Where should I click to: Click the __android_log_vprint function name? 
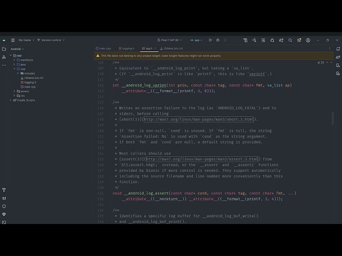click(144, 85)
